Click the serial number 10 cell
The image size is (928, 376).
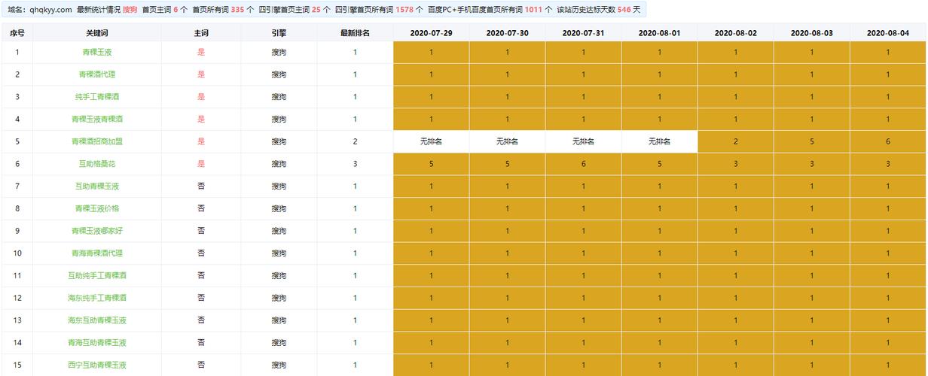click(x=17, y=253)
